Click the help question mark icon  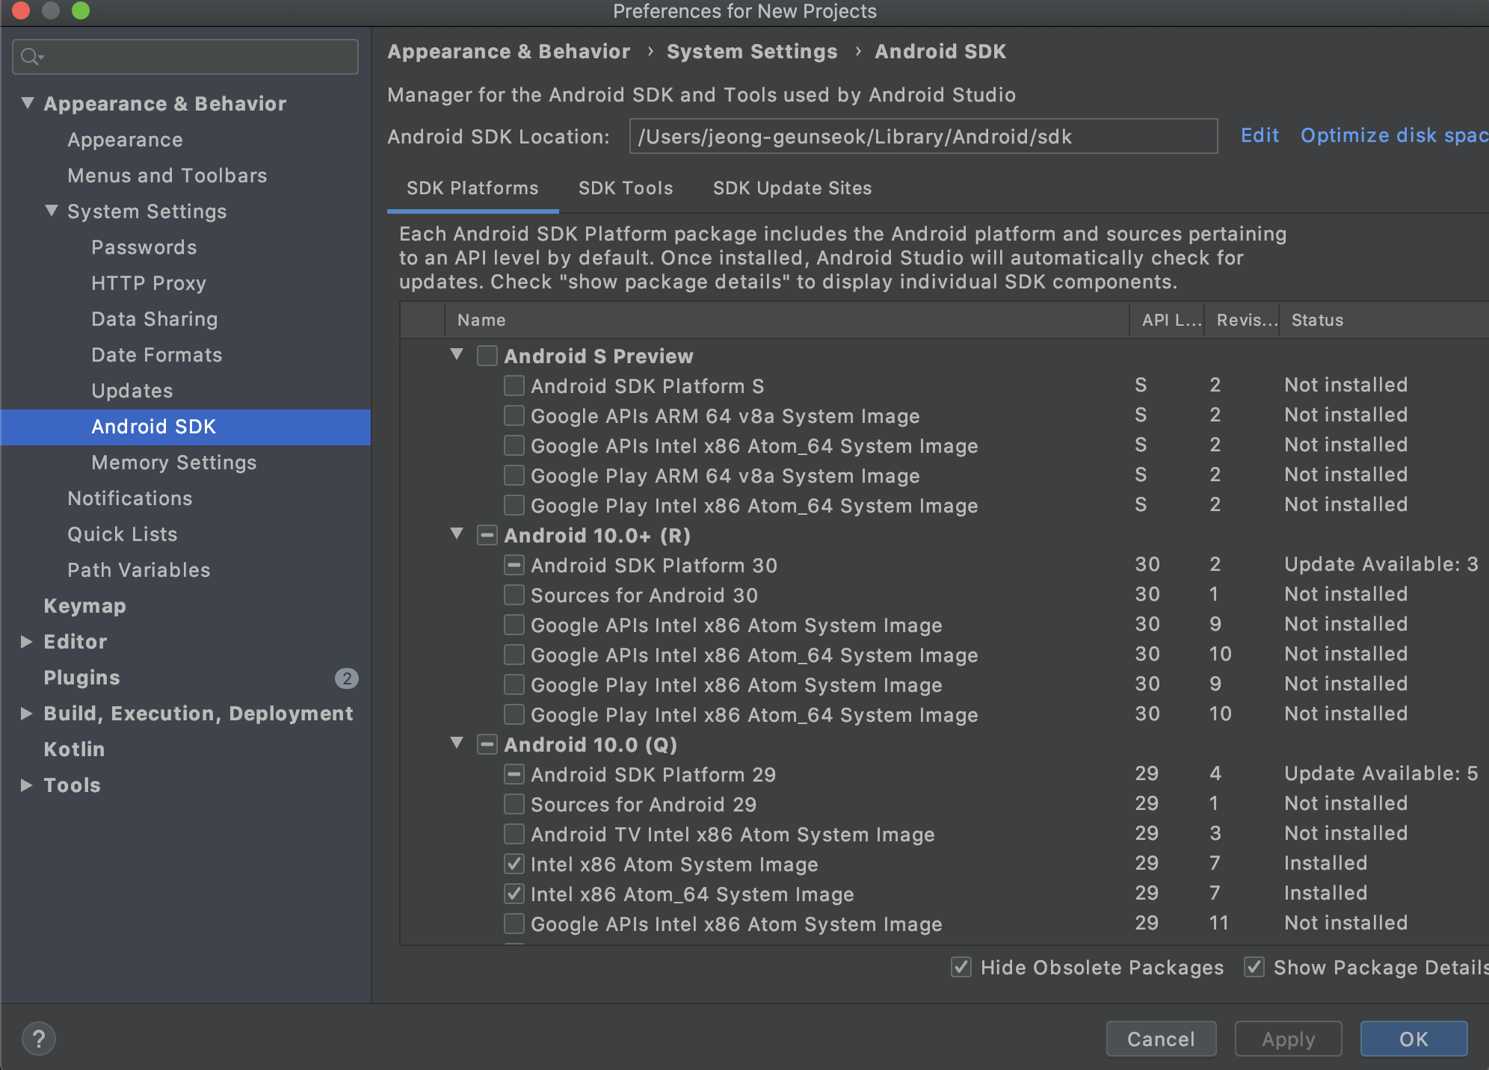click(x=39, y=1039)
